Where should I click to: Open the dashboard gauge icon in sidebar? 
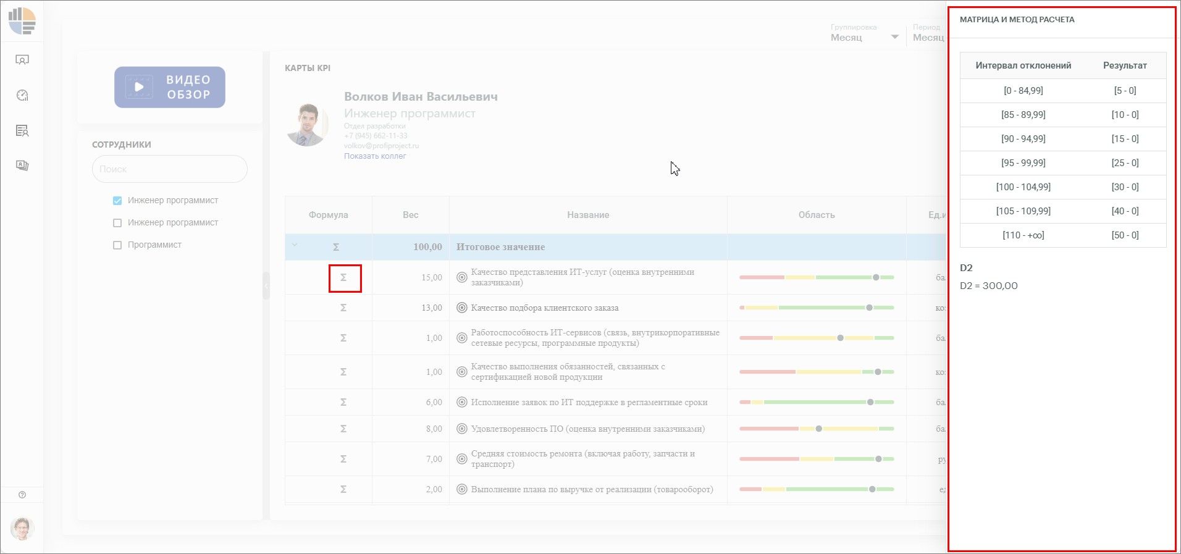22,95
